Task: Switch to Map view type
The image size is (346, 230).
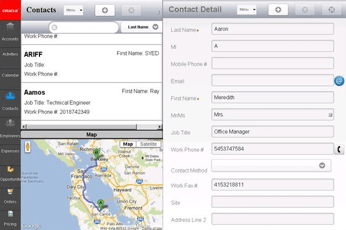Action: tap(128, 144)
